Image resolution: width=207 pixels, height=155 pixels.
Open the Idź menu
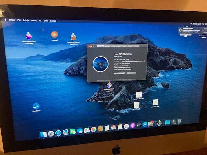pyautogui.click(x=40, y=21)
